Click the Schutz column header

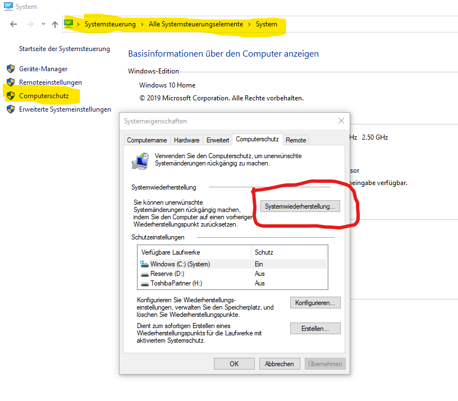pos(288,252)
